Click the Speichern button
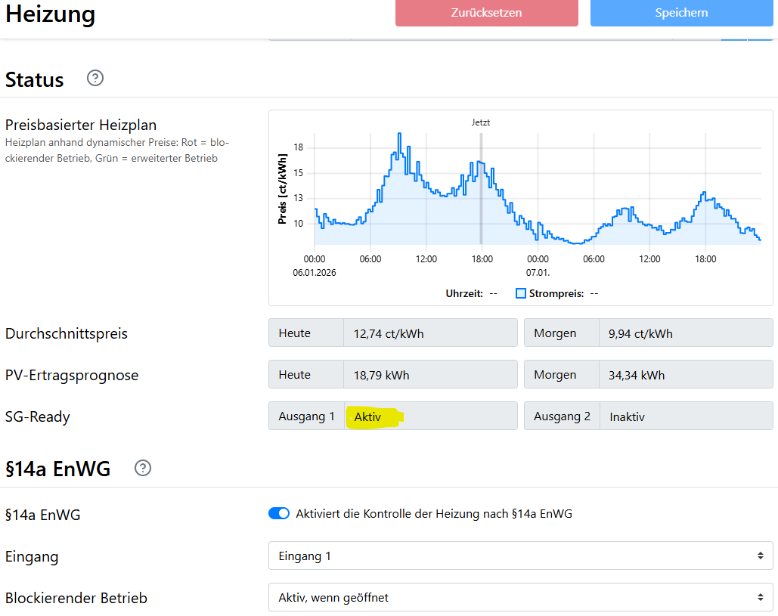Image resolution: width=778 pixels, height=616 pixels. tap(682, 13)
